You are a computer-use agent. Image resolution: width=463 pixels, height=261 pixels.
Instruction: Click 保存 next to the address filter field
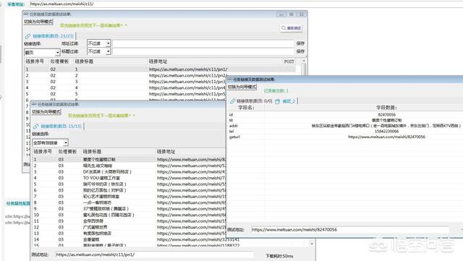[x=300, y=43]
